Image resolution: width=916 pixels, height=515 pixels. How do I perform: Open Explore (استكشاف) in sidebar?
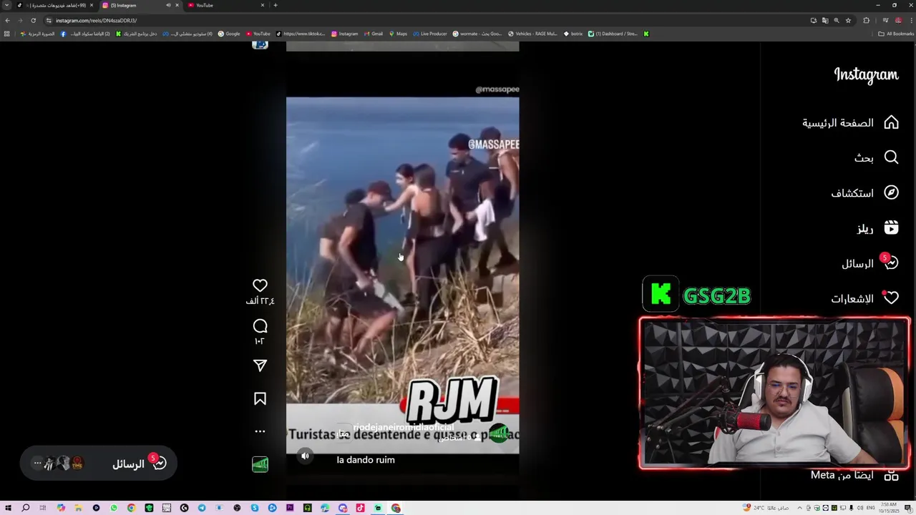[x=864, y=193]
